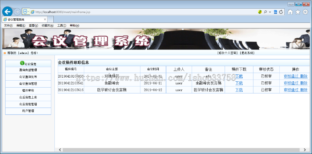Screen dimensions: 312x154
Task: Click the 医学研讨会发言稿 topic cell
Action: (112, 90)
